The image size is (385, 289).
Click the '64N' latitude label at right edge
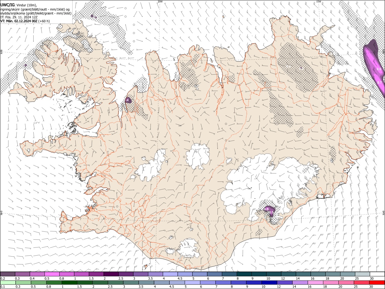pyautogui.click(x=383, y=213)
